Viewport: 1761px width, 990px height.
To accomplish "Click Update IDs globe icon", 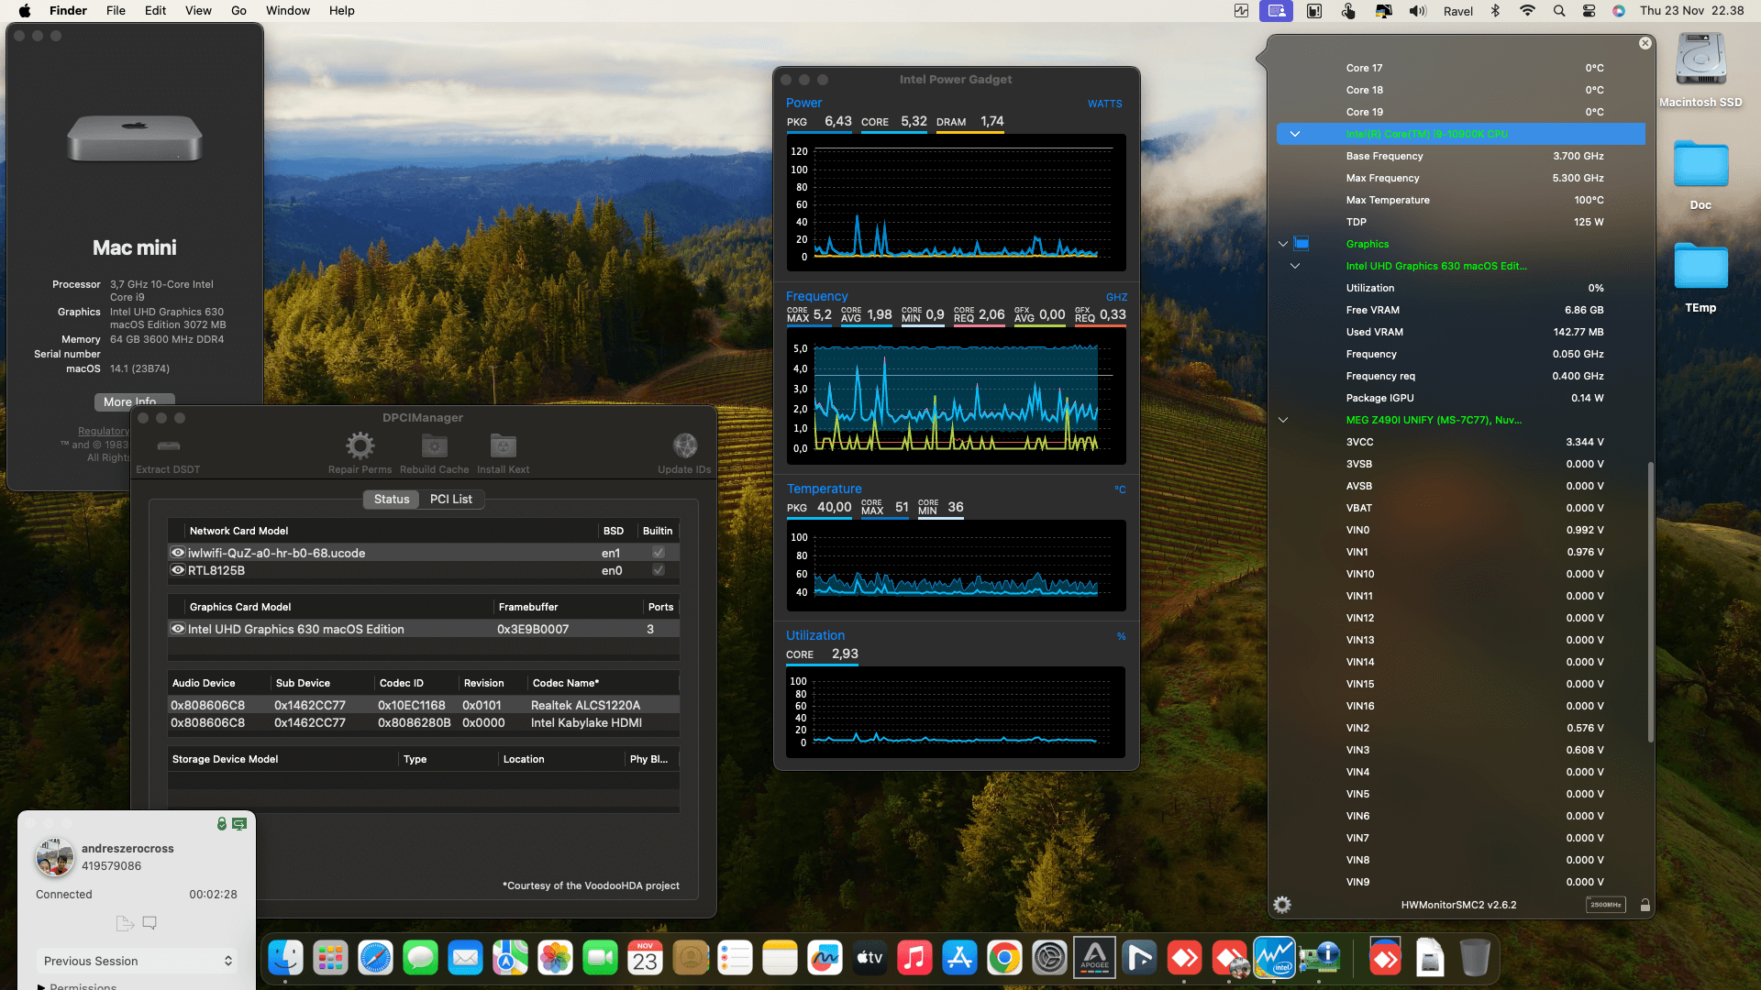I will (x=684, y=446).
